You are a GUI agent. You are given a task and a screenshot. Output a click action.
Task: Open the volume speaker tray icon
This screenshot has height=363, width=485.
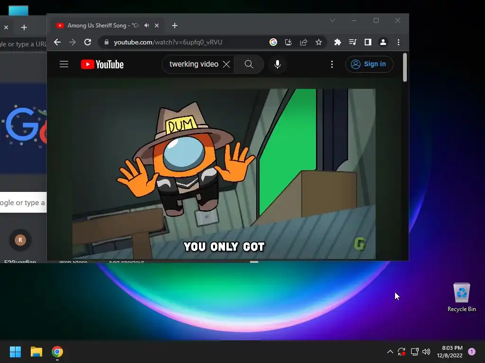coord(426,352)
